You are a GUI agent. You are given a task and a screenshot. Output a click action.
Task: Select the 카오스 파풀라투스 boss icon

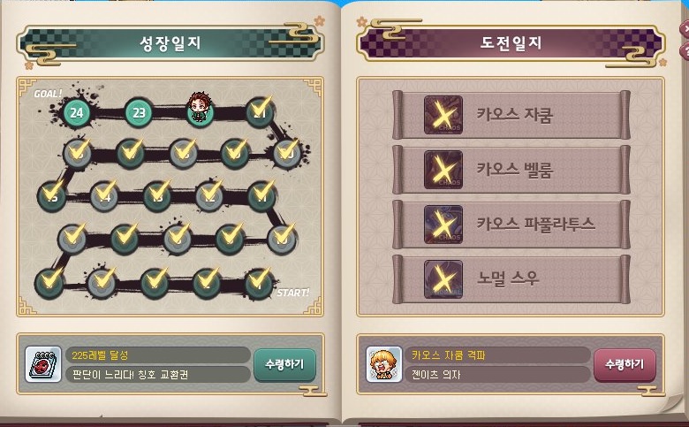point(443,225)
